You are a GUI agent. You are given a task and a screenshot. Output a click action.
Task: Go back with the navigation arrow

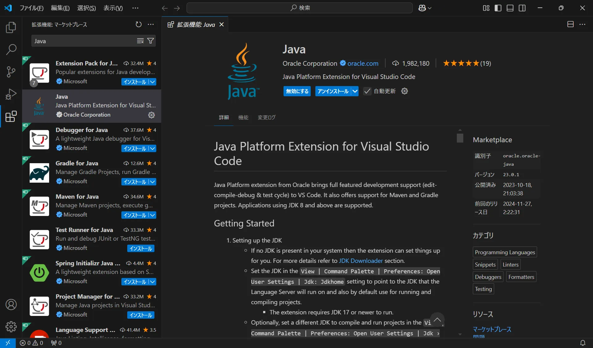165,8
